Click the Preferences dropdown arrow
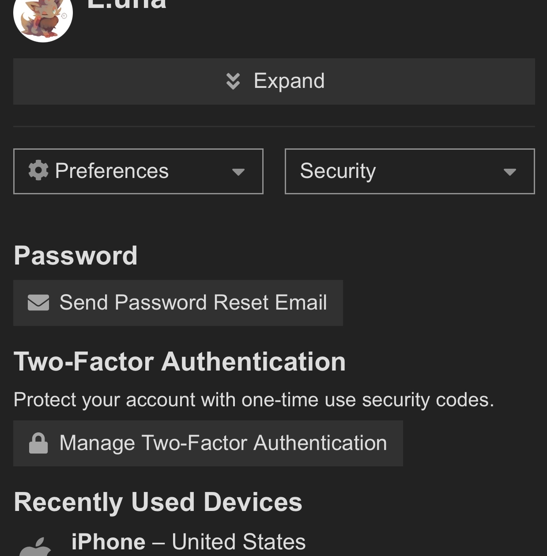This screenshot has height=556, width=547. pos(238,172)
